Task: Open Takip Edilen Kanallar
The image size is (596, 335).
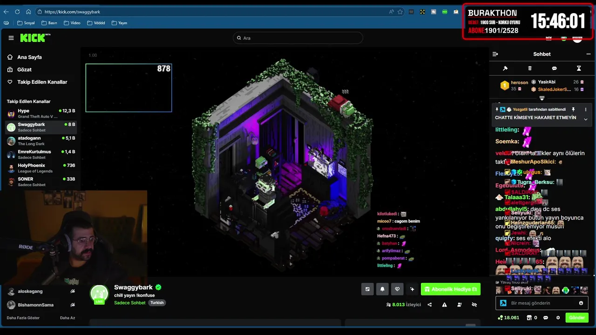Action: pyautogui.click(x=42, y=82)
